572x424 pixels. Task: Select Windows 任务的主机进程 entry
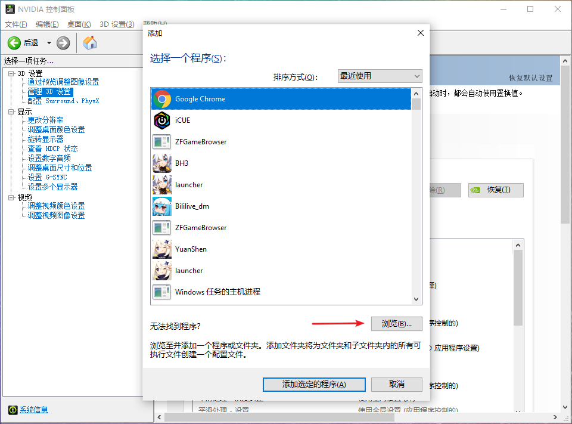217,292
